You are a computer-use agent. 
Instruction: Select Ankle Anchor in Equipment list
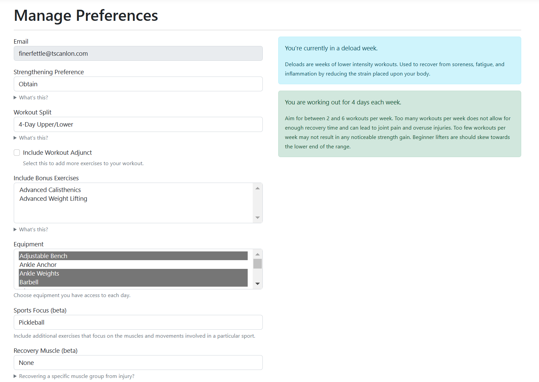133,265
